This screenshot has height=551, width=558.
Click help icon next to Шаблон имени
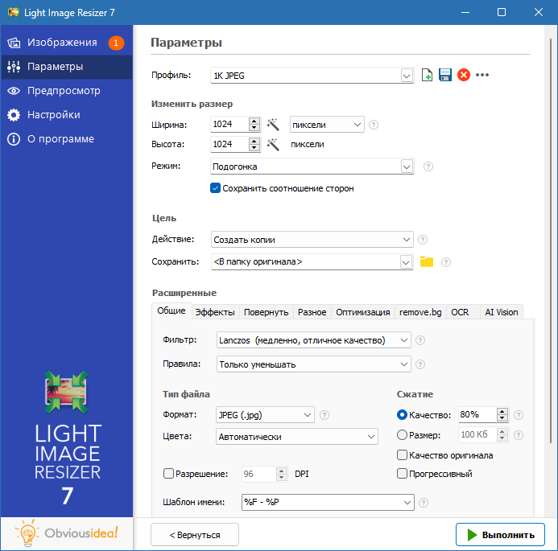tap(424, 503)
